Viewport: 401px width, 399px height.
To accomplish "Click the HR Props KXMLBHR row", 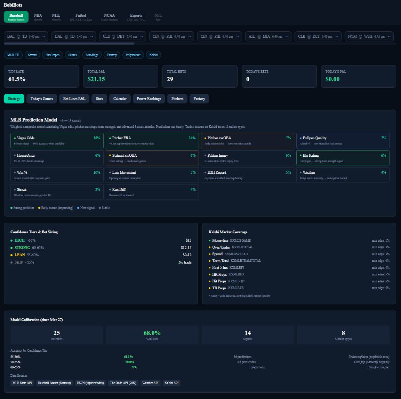I will pyautogui.click(x=299, y=274).
